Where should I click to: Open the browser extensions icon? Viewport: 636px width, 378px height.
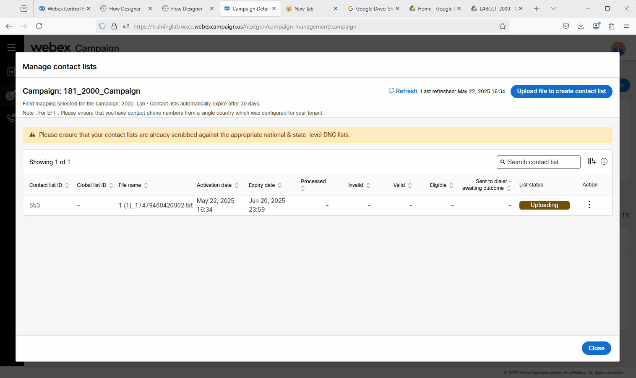[611, 26]
